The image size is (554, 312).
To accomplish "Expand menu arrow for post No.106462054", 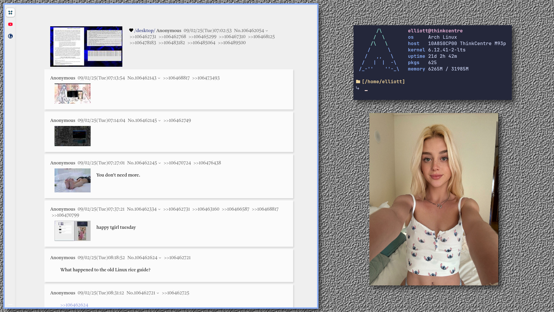I will (267, 31).
